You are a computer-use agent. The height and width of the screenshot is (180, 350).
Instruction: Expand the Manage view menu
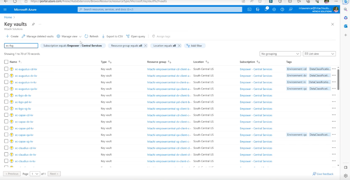pyautogui.click(x=69, y=36)
